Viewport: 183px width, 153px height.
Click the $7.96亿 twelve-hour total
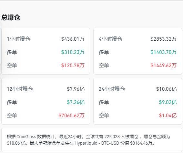[x=76, y=89]
